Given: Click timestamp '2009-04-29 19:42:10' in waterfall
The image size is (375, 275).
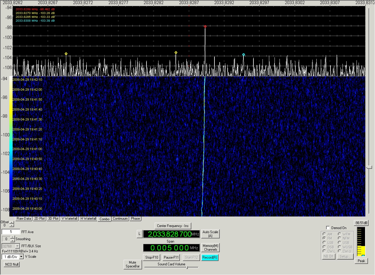Looking at the screenshot, I should pos(28,80).
